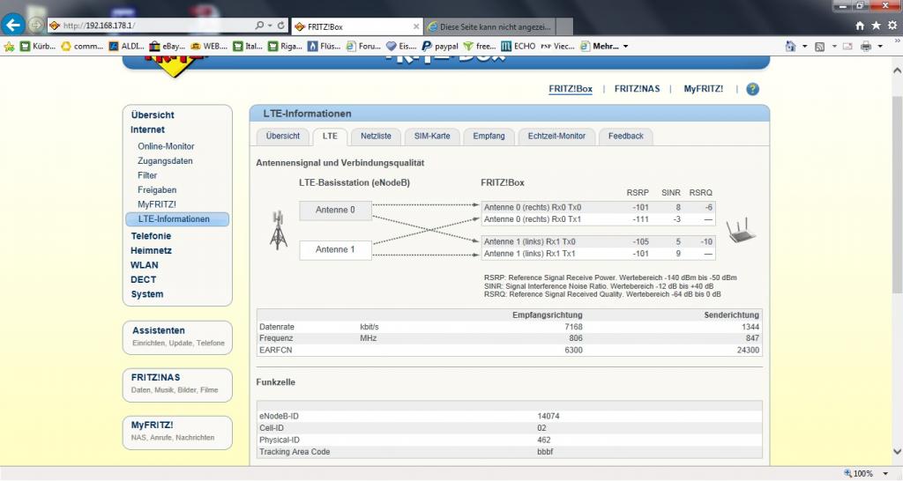Open the MyFRITZ! header link

pos(703,89)
